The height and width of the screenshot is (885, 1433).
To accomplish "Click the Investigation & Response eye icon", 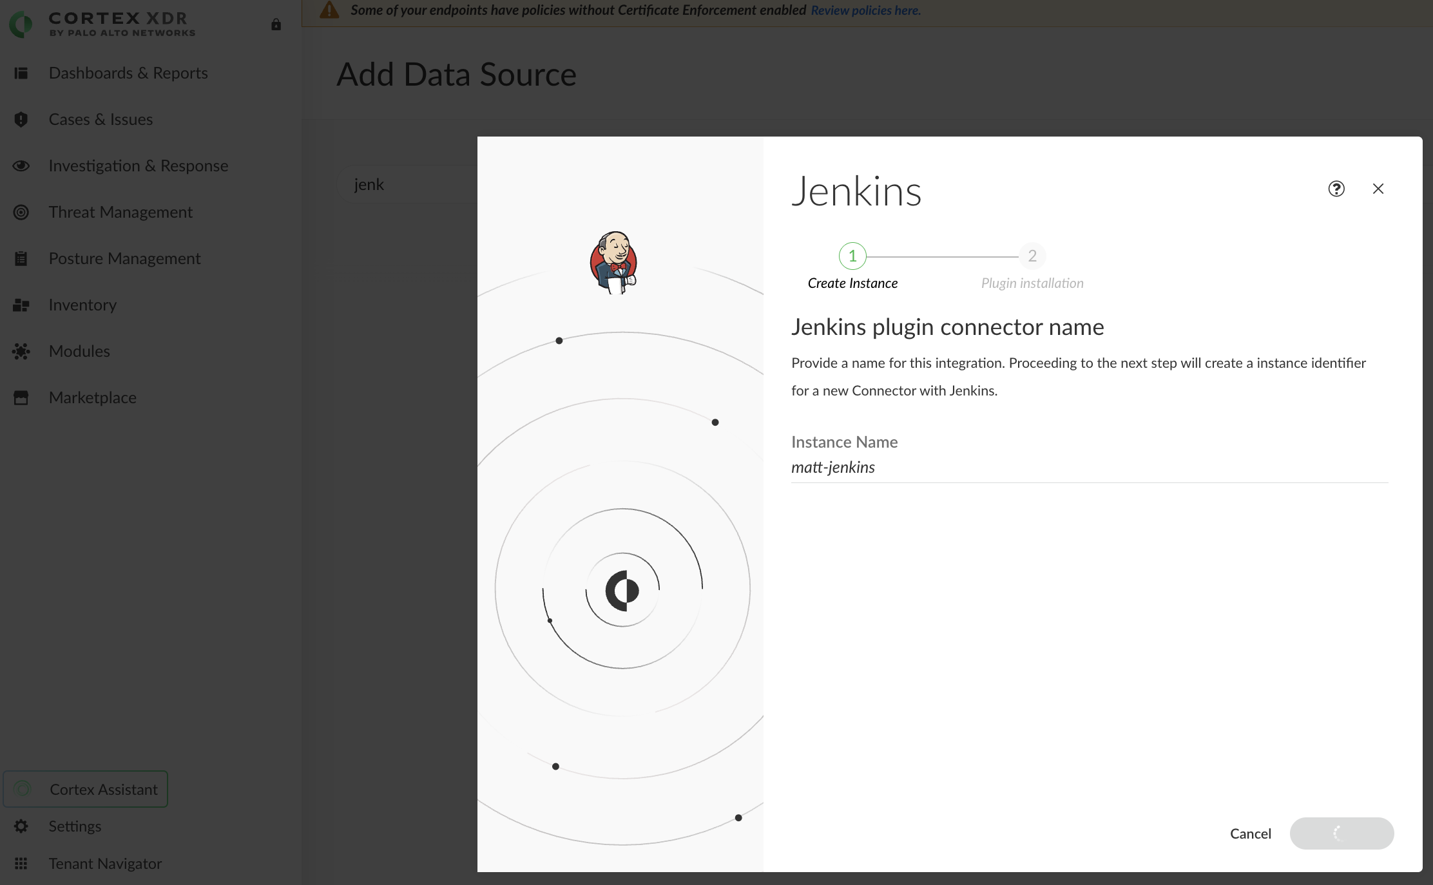I will (x=21, y=166).
